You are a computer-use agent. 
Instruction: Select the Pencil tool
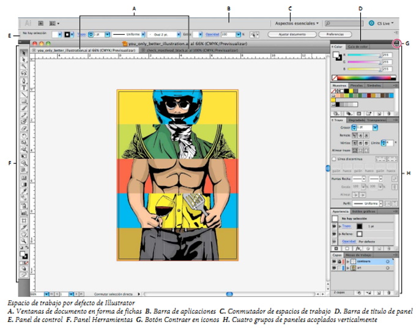[x=24, y=114]
